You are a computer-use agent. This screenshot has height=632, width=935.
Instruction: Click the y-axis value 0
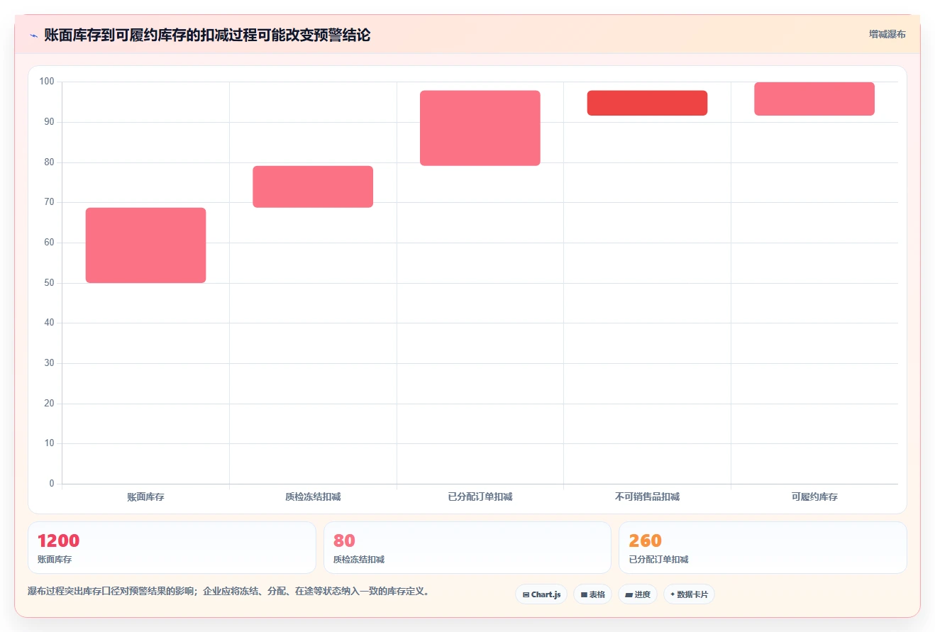click(x=51, y=484)
